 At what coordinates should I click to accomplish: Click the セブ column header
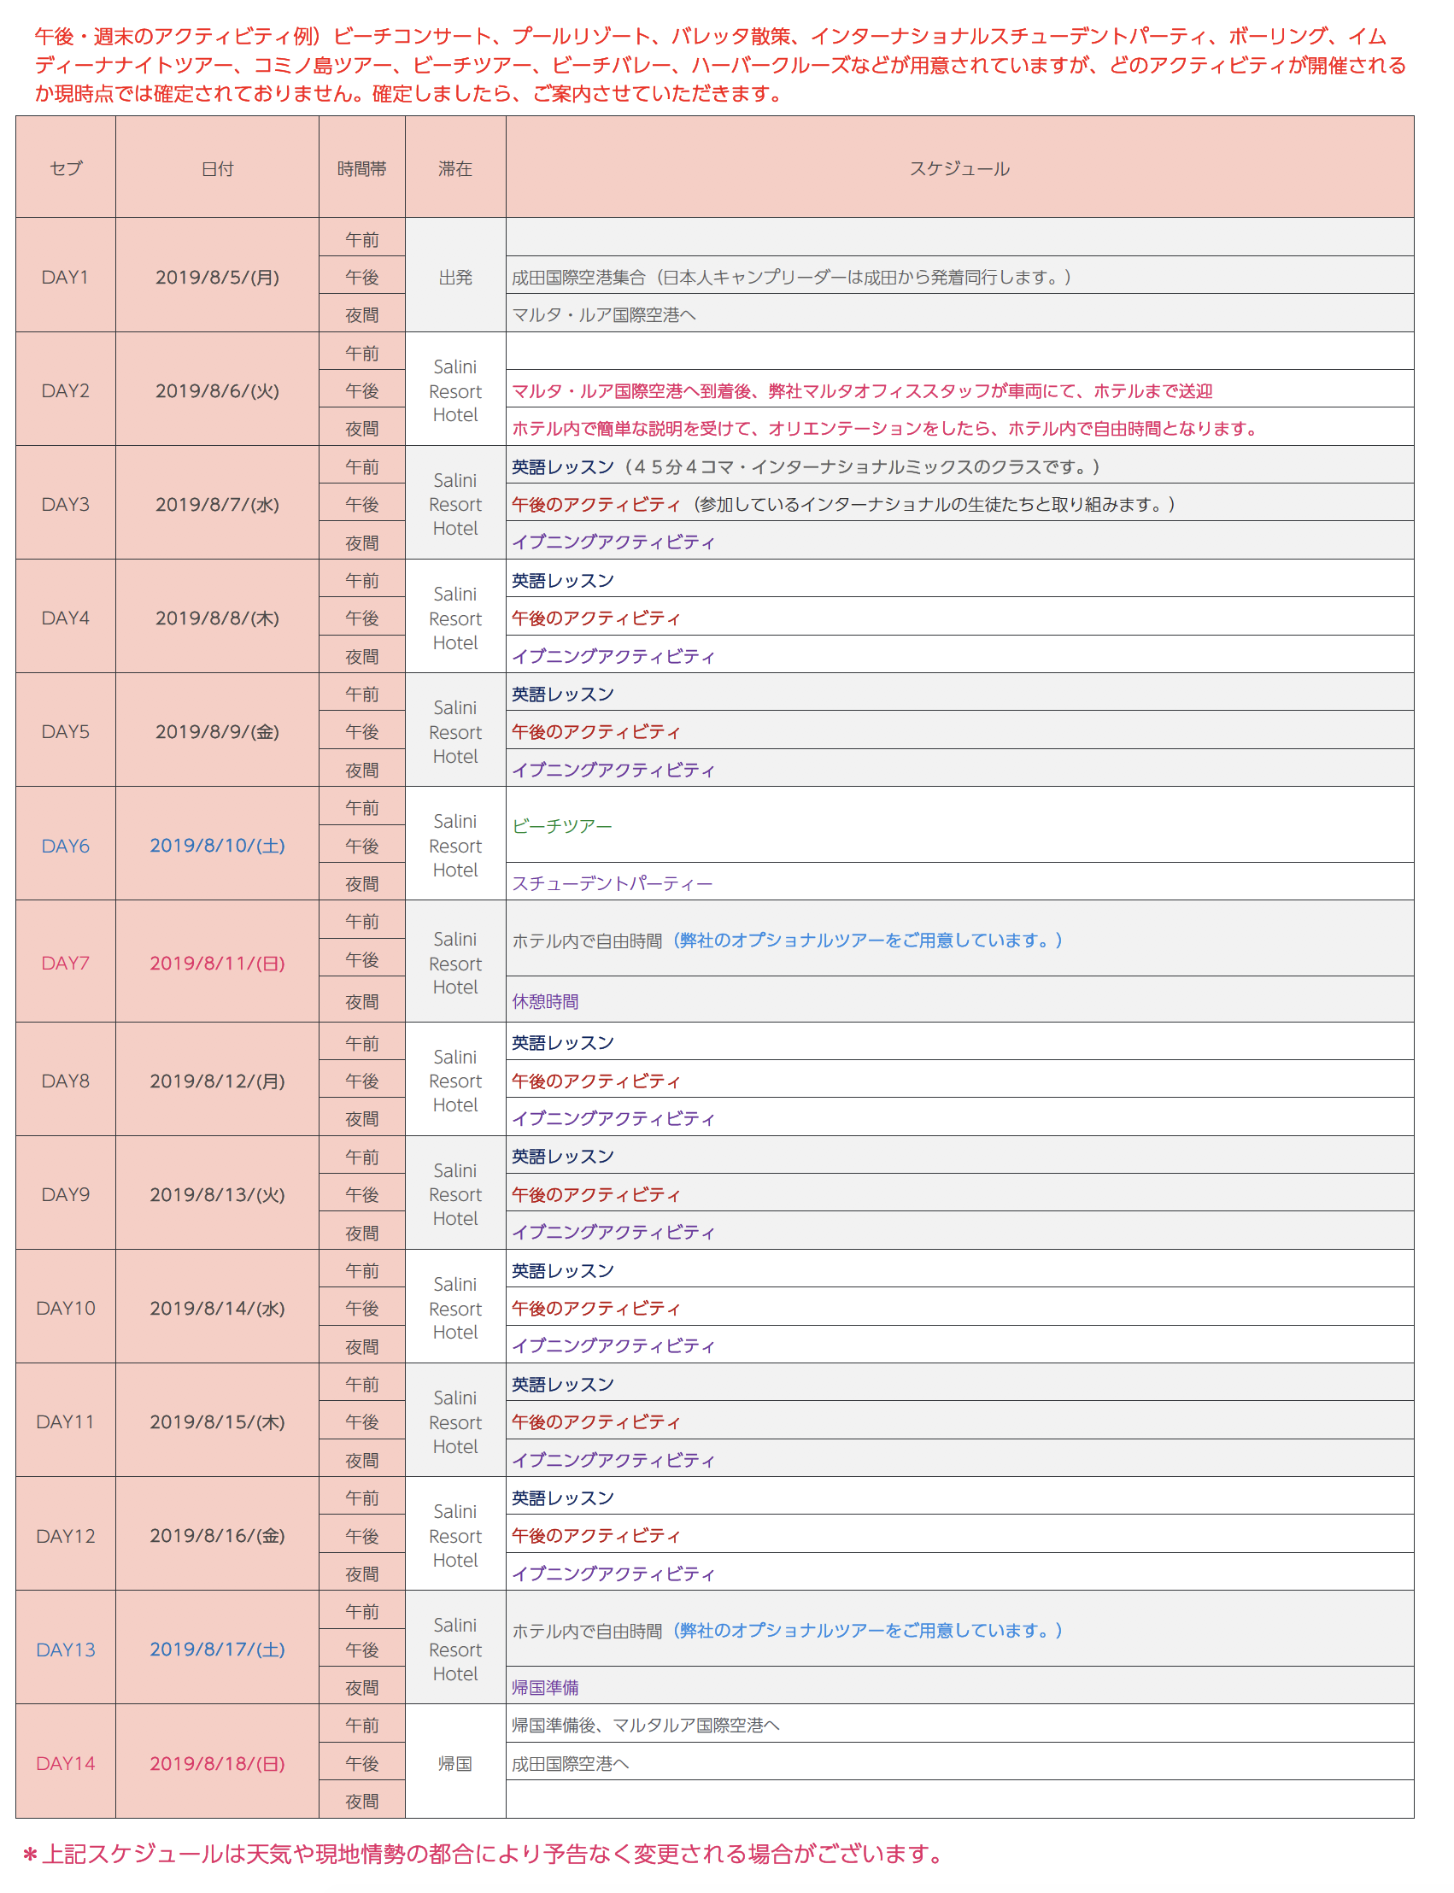click(66, 168)
